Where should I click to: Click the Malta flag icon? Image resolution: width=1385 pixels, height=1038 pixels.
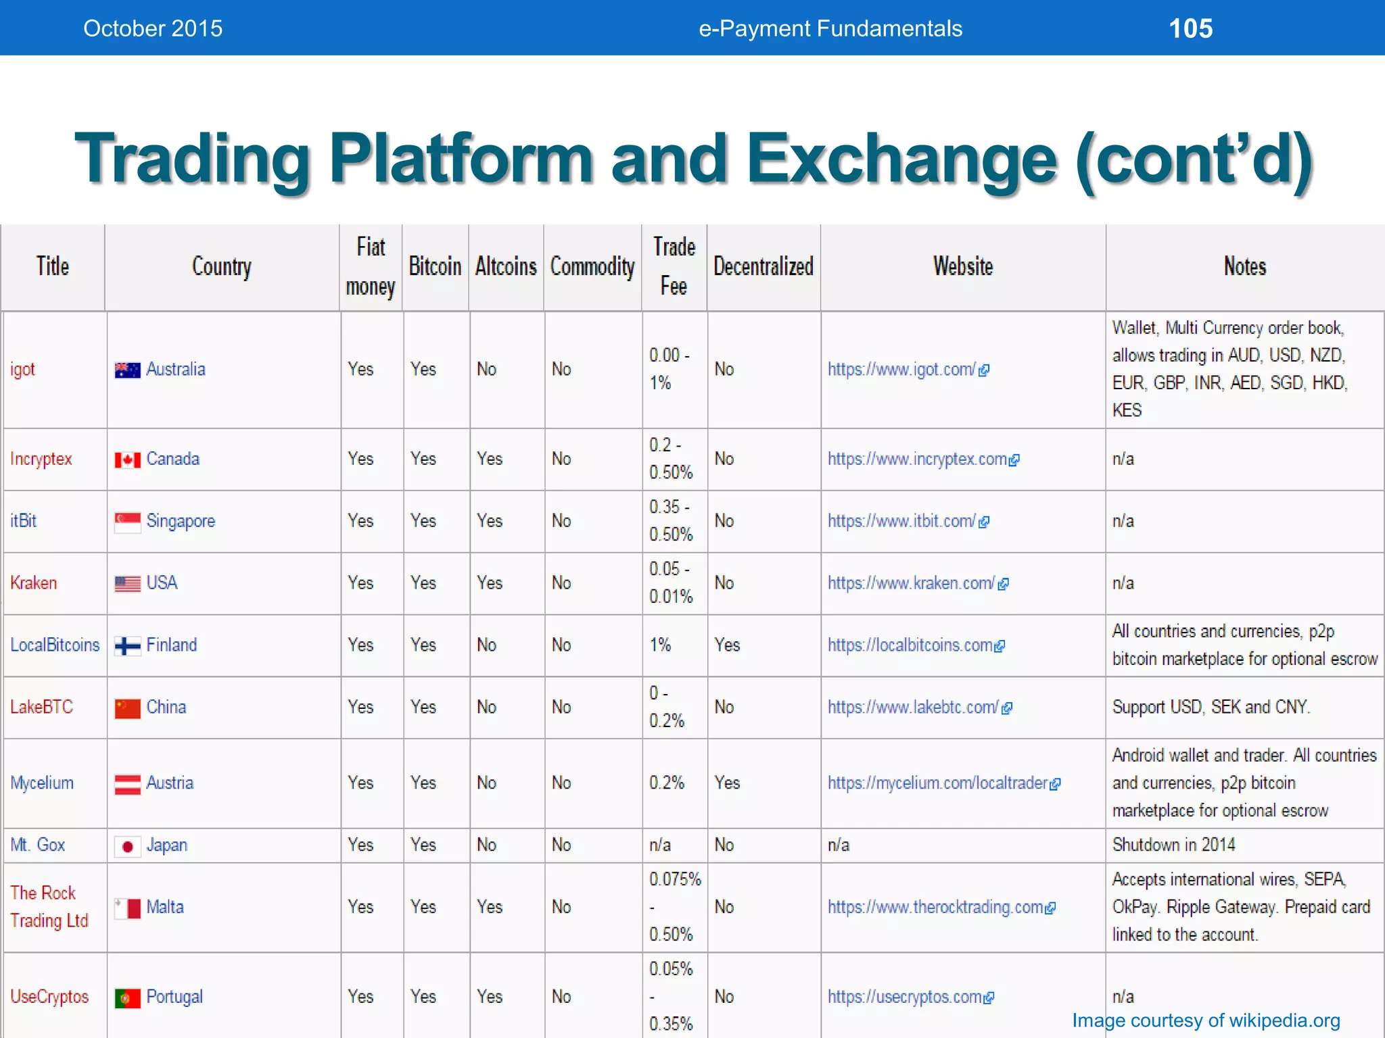[x=127, y=908]
